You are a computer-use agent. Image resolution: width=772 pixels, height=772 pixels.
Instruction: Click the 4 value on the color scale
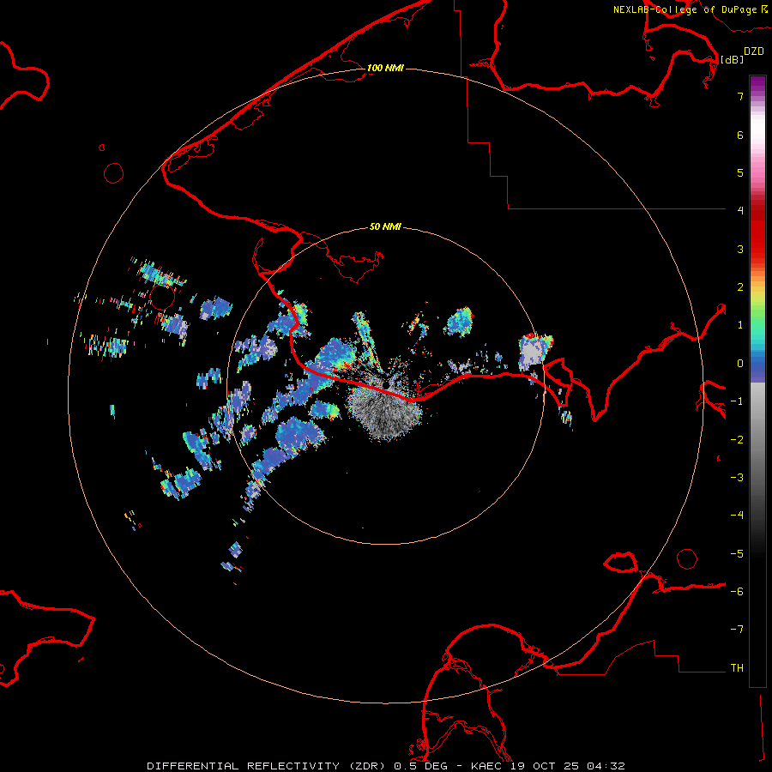pos(740,211)
